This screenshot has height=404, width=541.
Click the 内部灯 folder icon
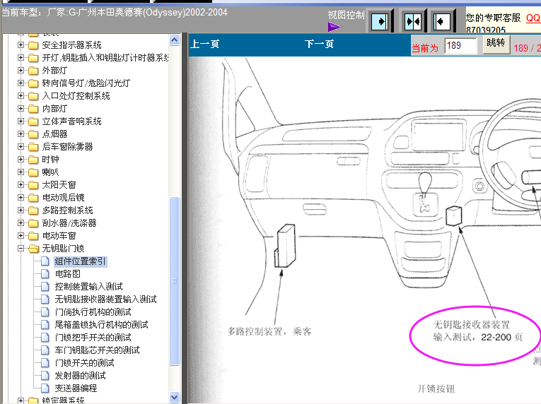click(33, 109)
